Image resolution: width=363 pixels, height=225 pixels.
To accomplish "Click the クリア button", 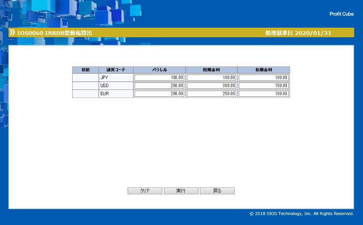I will [145, 191].
